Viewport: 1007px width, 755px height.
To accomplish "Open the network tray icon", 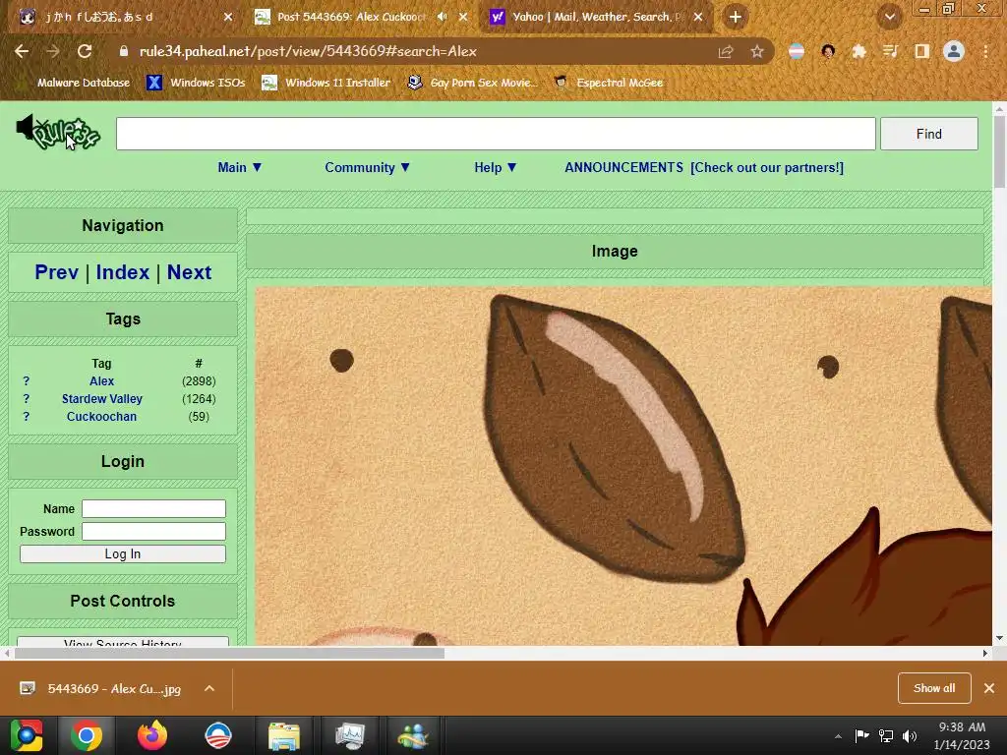I will 886,735.
